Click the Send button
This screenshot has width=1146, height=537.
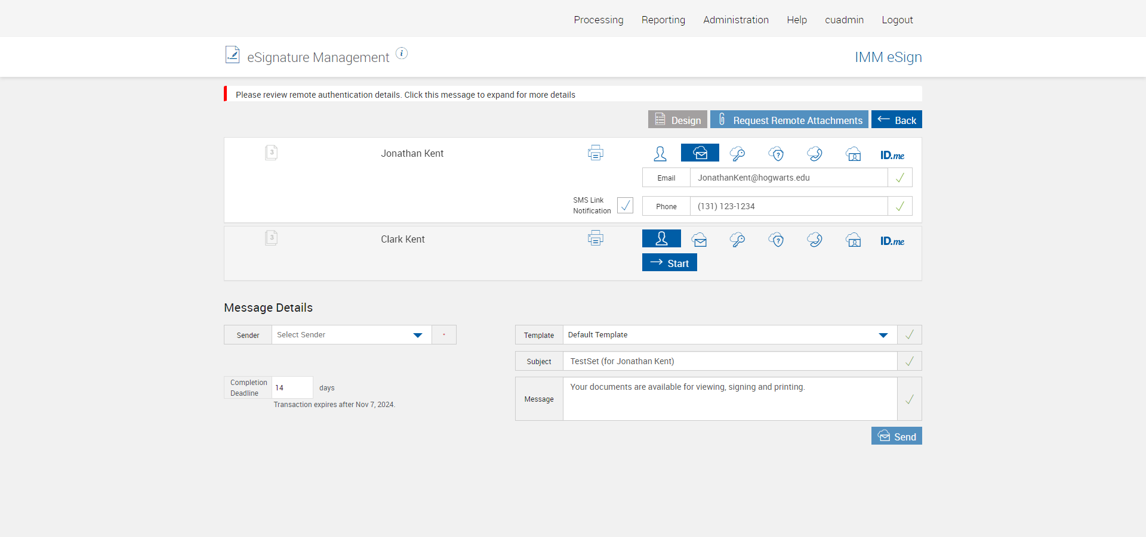coord(897,436)
